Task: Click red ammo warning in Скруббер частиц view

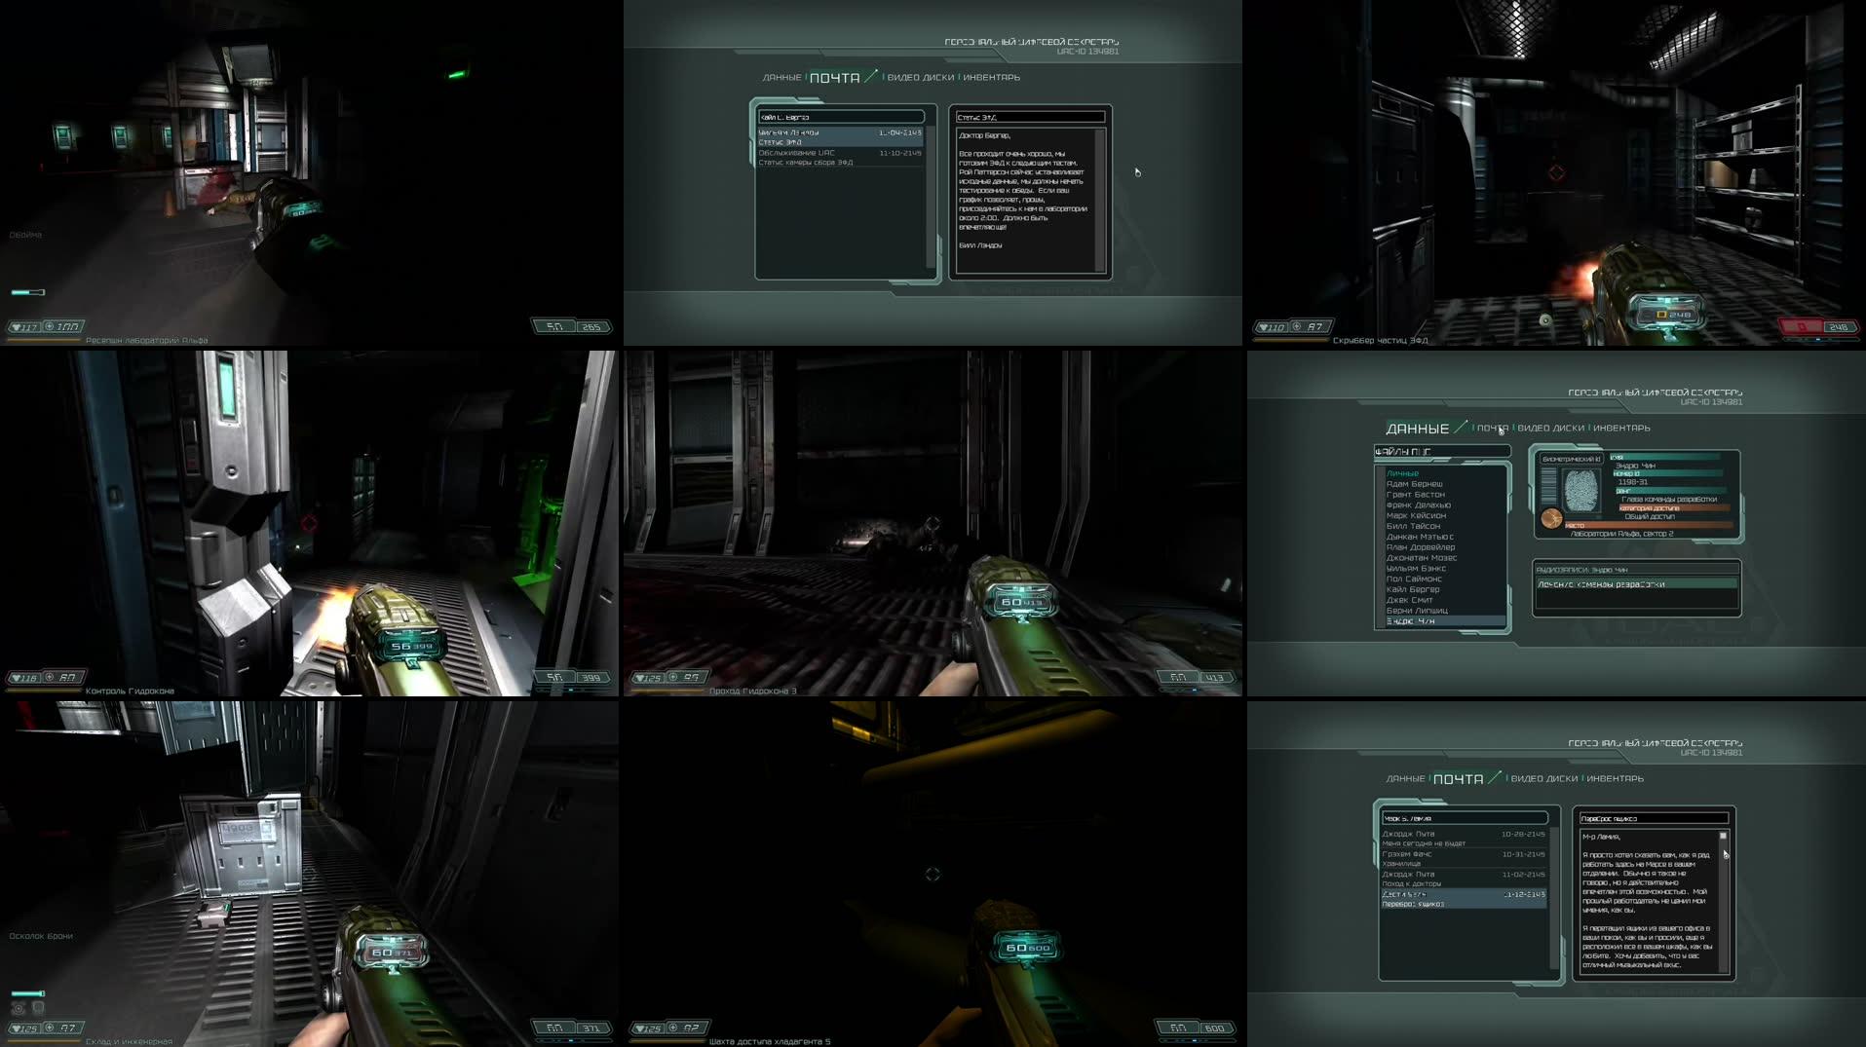Action: coord(1803,326)
